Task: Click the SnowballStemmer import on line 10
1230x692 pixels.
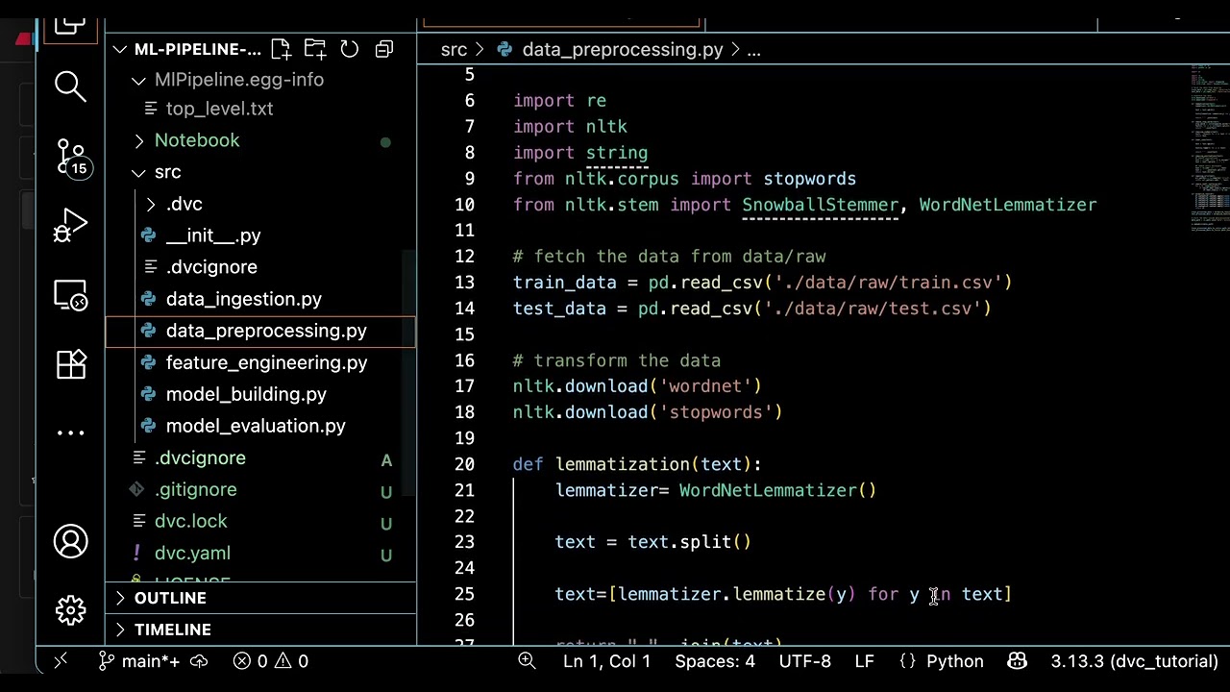Action: point(820,205)
